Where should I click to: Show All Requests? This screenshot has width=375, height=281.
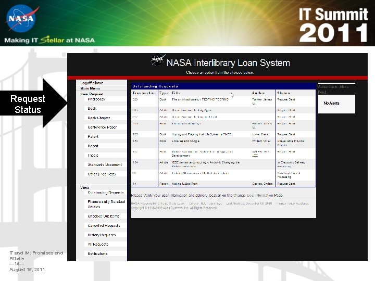point(98,244)
